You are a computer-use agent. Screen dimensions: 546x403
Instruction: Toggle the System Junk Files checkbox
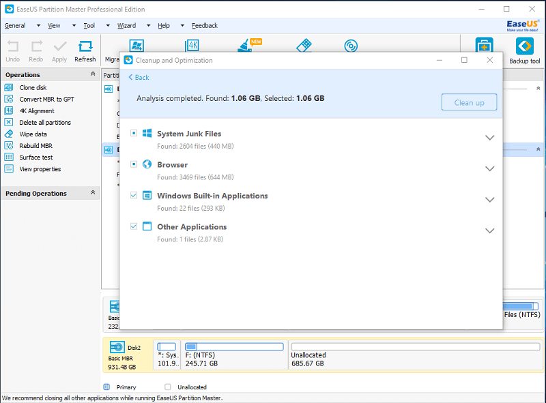point(134,133)
